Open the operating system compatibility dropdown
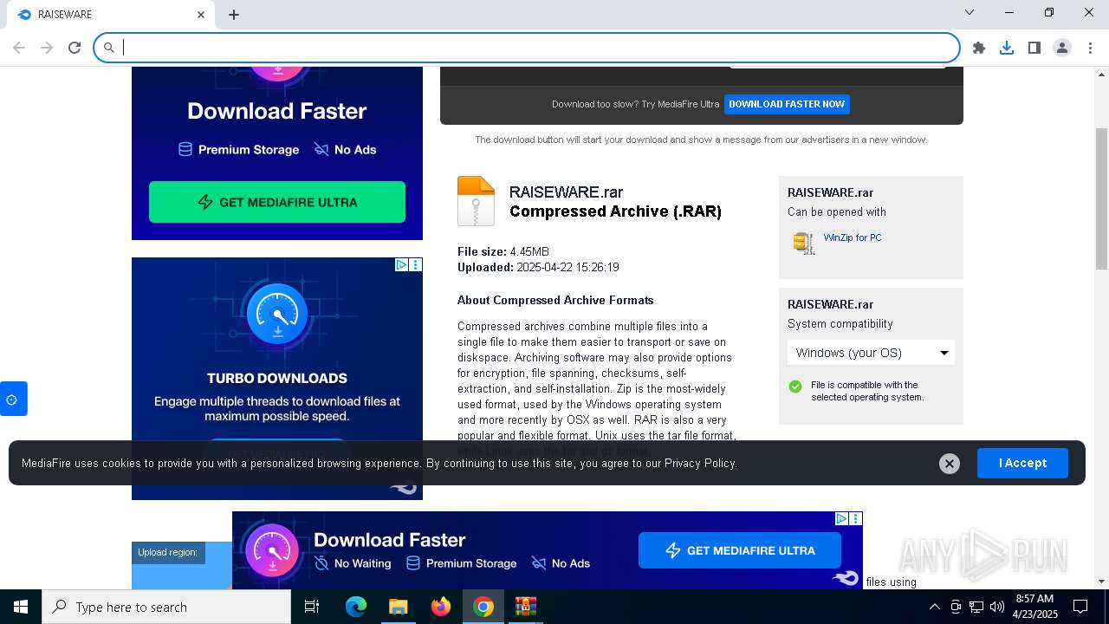Viewport: 1109px width, 624px height. pos(871,353)
